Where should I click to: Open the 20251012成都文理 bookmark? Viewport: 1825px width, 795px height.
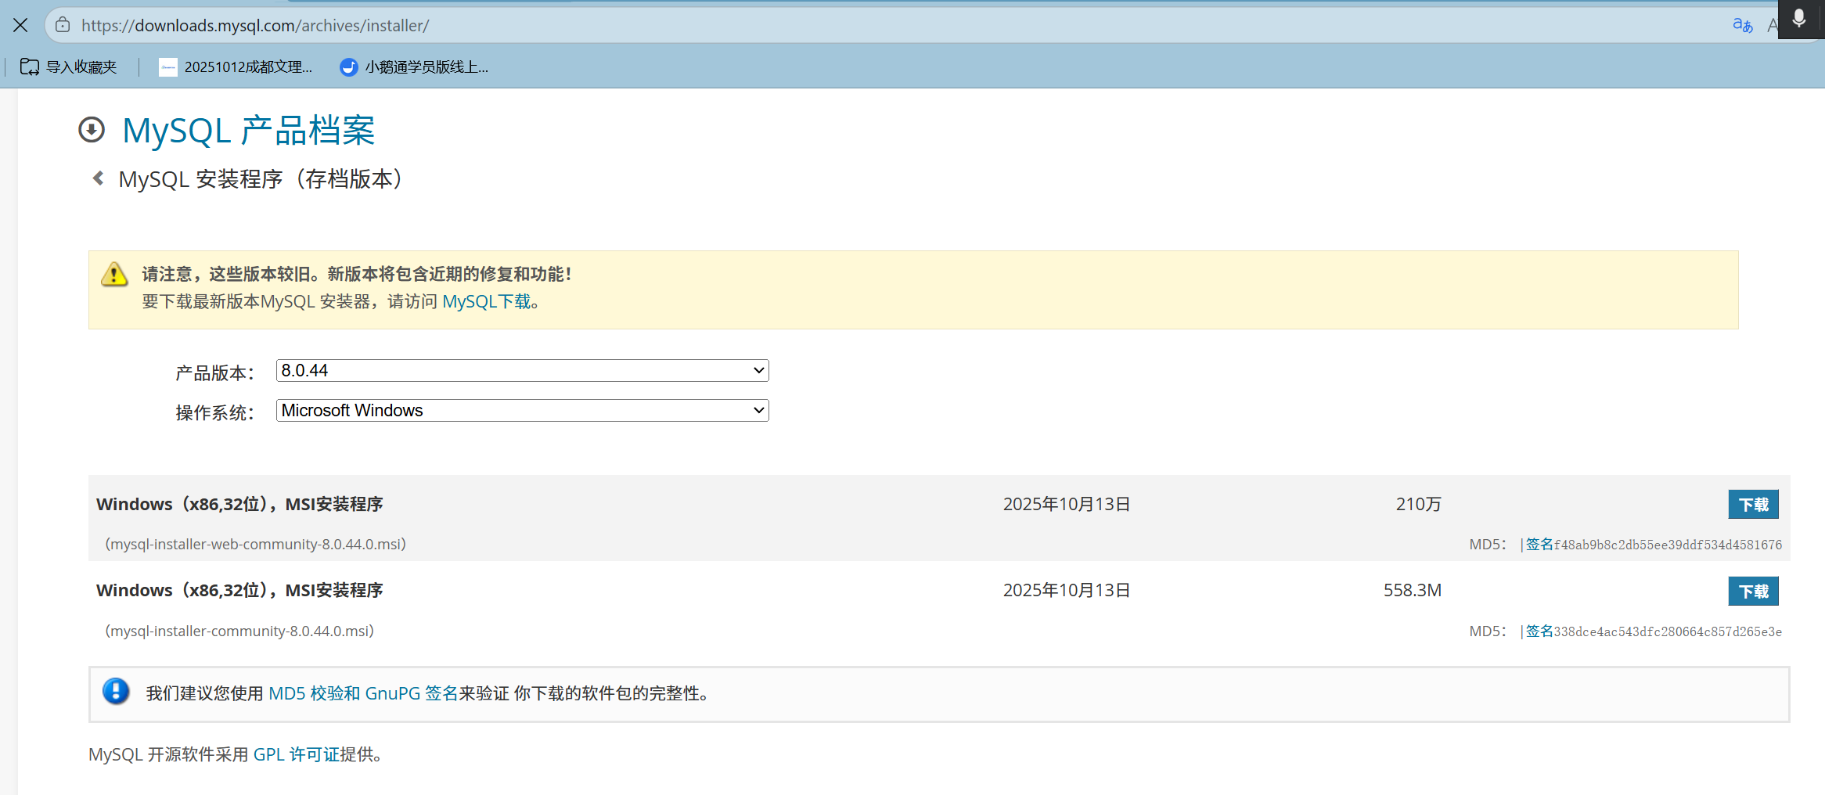(236, 67)
